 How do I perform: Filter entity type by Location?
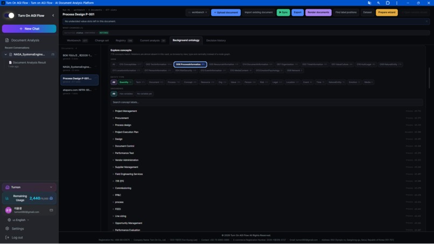292,82
